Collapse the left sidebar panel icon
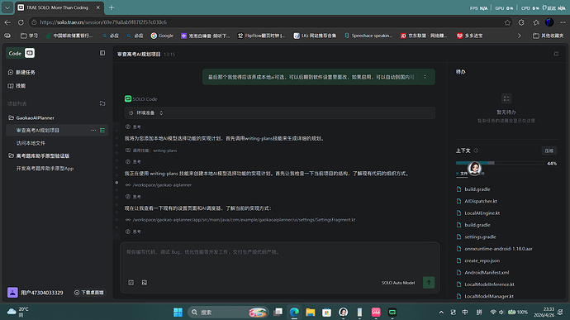570x320 pixels. pos(102,53)
